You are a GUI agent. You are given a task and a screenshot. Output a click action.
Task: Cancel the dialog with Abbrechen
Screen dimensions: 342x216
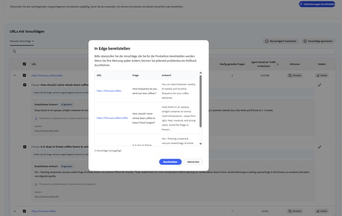coord(193,162)
